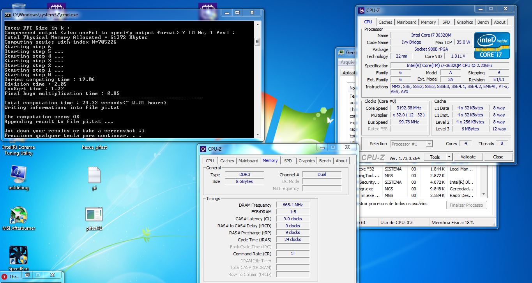Click the Close button in CPU-Z

(498, 157)
